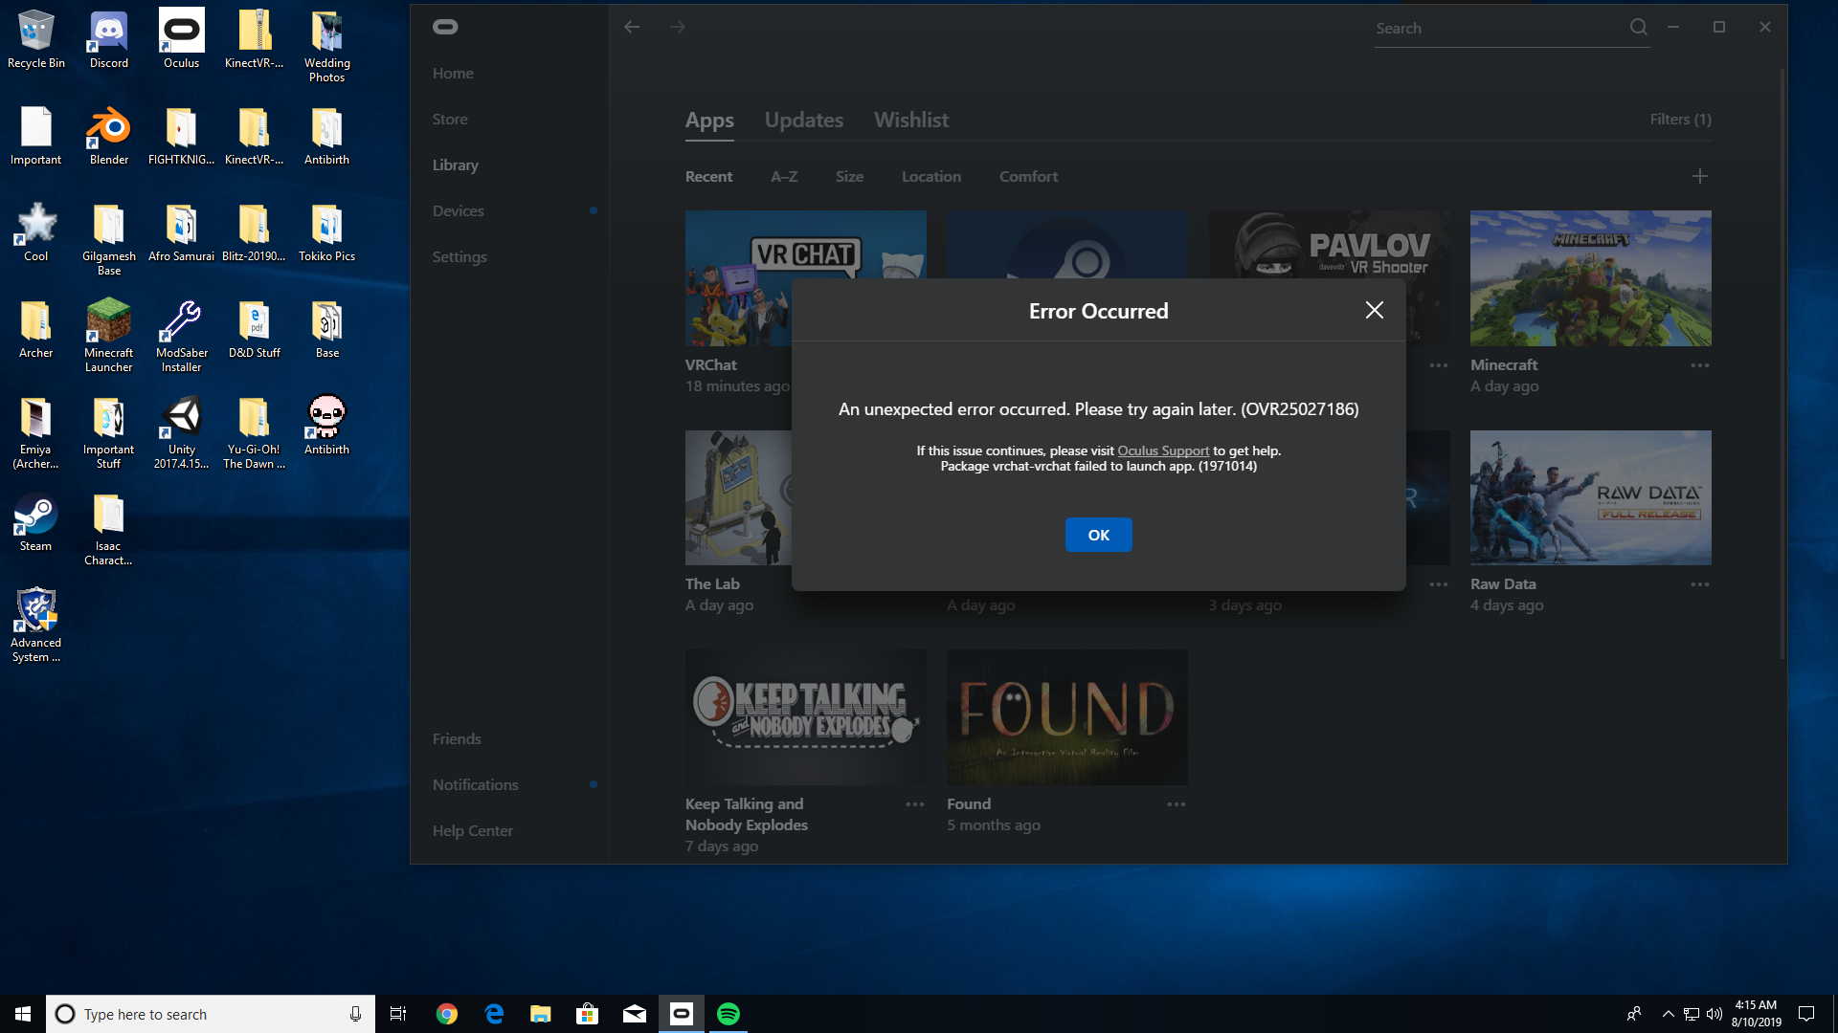The image size is (1838, 1033).
Task: Sort library by A–Z
Action: (784, 177)
